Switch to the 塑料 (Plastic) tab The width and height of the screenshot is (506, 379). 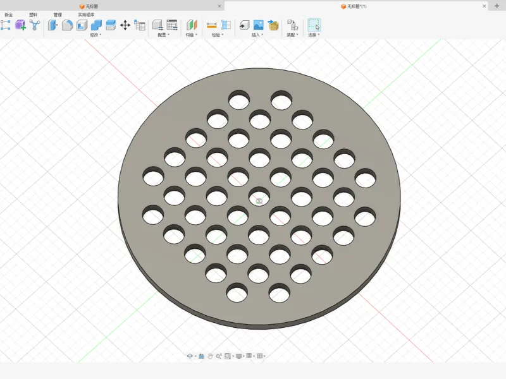click(33, 15)
